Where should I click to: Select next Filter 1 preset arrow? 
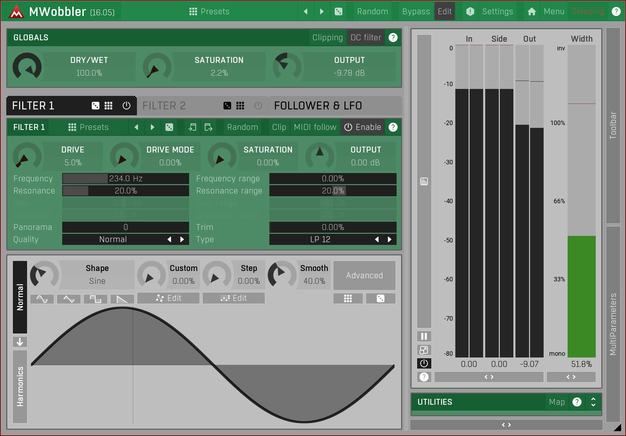pos(152,127)
